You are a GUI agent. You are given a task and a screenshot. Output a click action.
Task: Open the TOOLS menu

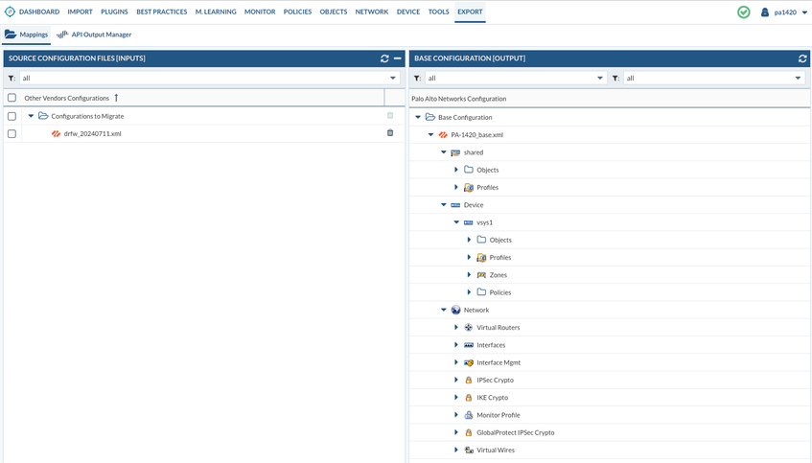(439, 12)
